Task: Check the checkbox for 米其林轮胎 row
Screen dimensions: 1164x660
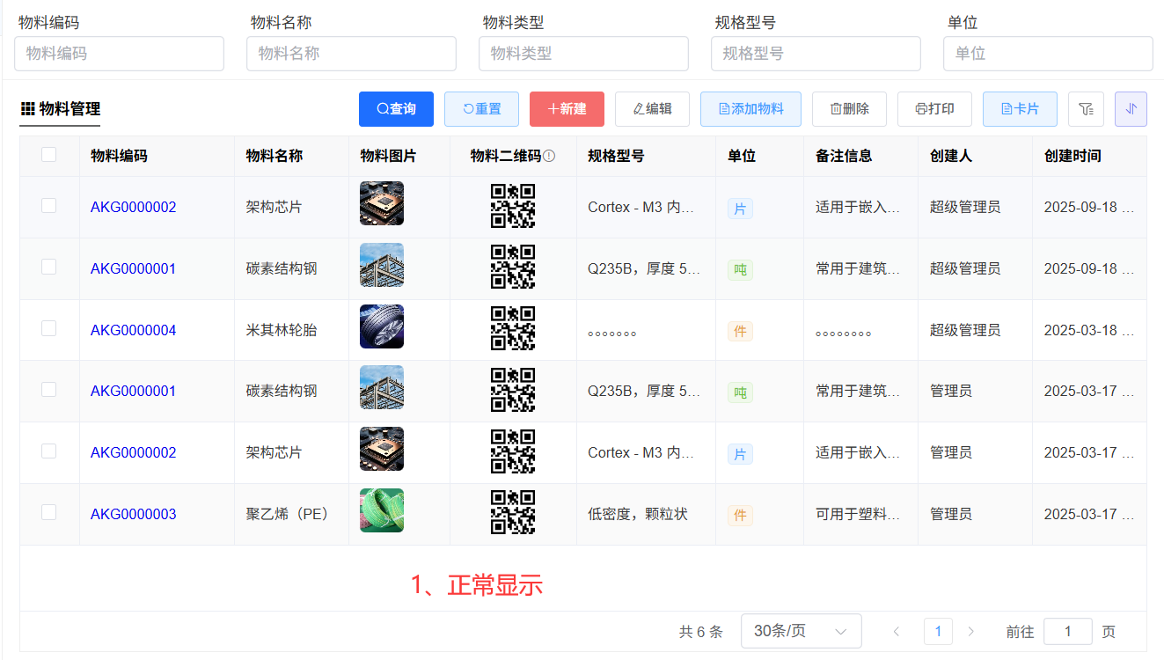Action: click(x=49, y=328)
